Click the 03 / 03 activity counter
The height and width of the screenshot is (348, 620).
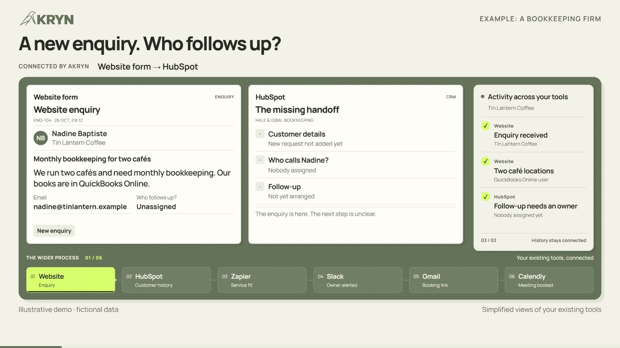(x=489, y=240)
